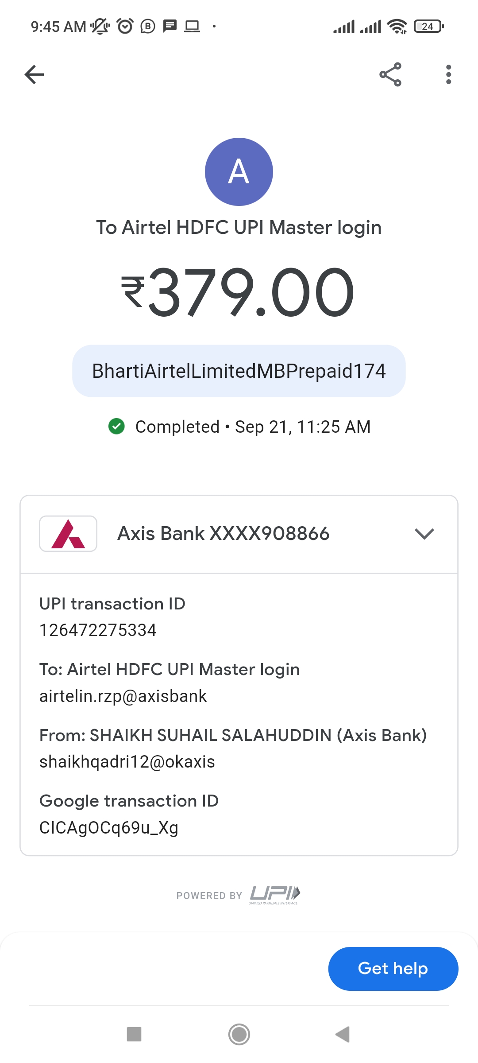Tap the green completed checkmark icon
The height and width of the screenshot is (1063, 478).
(x=116, y=427)
